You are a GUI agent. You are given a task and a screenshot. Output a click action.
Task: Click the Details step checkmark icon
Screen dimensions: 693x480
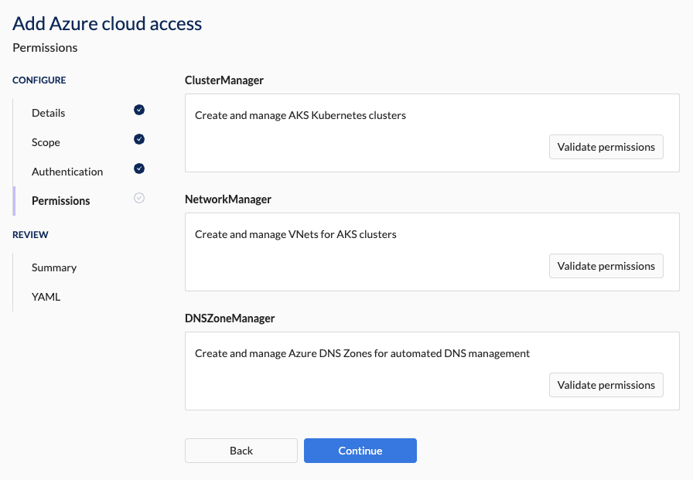coord(139,110)
